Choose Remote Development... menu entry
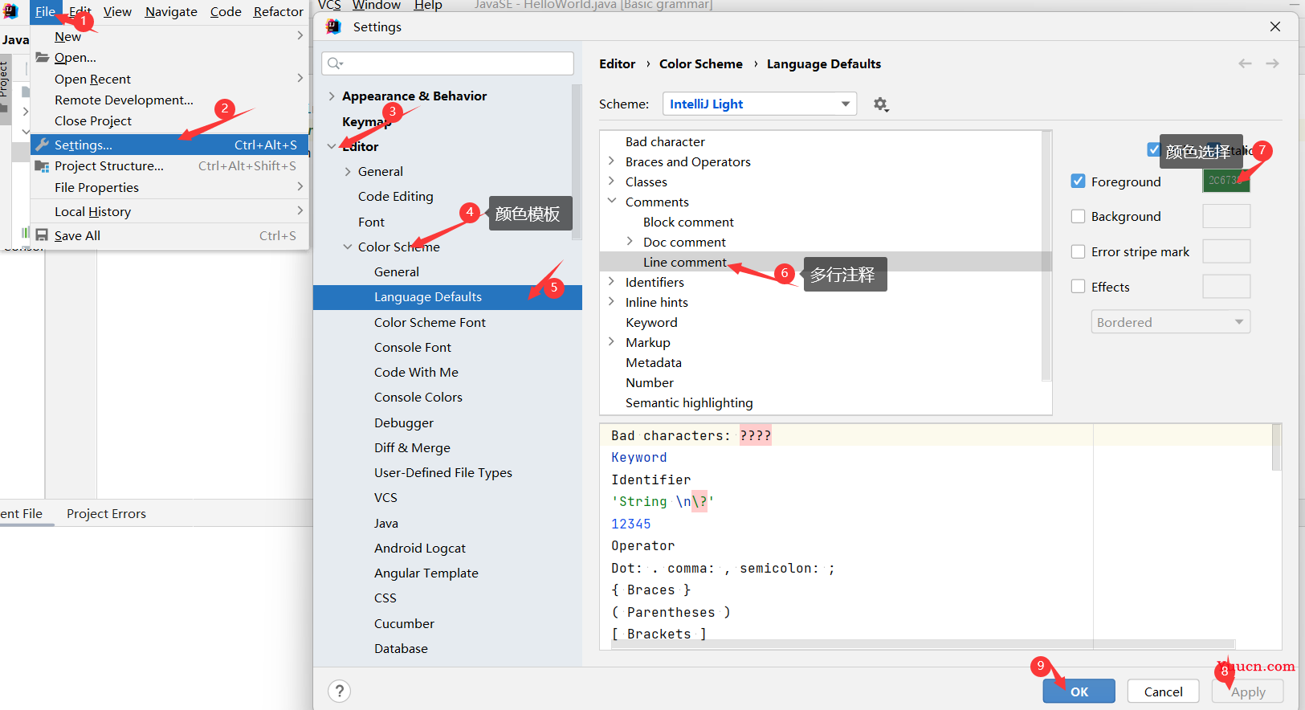 click(169, 100)
